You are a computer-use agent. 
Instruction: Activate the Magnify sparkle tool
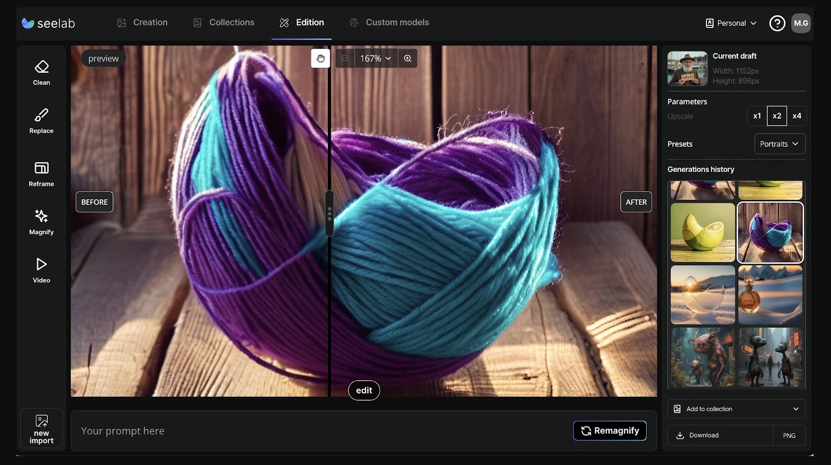click(41, 222)
